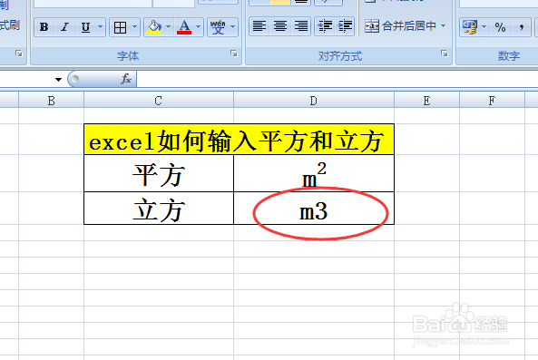
Task: Select the 立方 cell
Action: pyautogui.click(x=159, y=209)
